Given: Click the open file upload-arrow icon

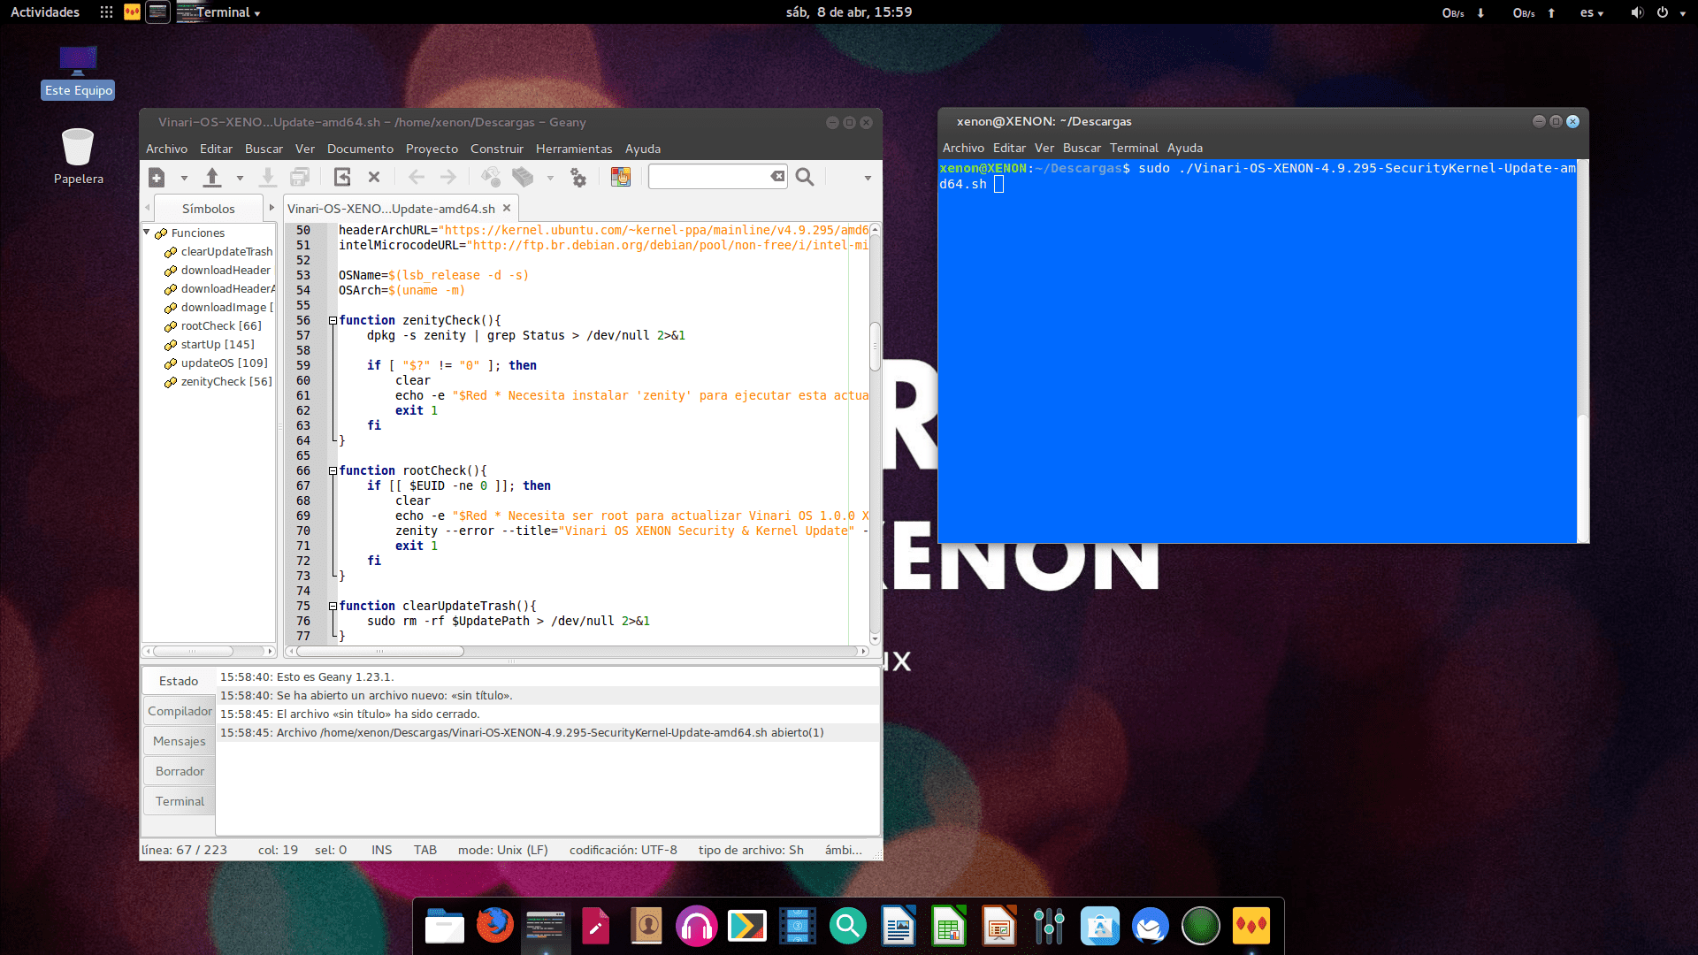Looking at the screenshot, I should (x=212, y=178).
